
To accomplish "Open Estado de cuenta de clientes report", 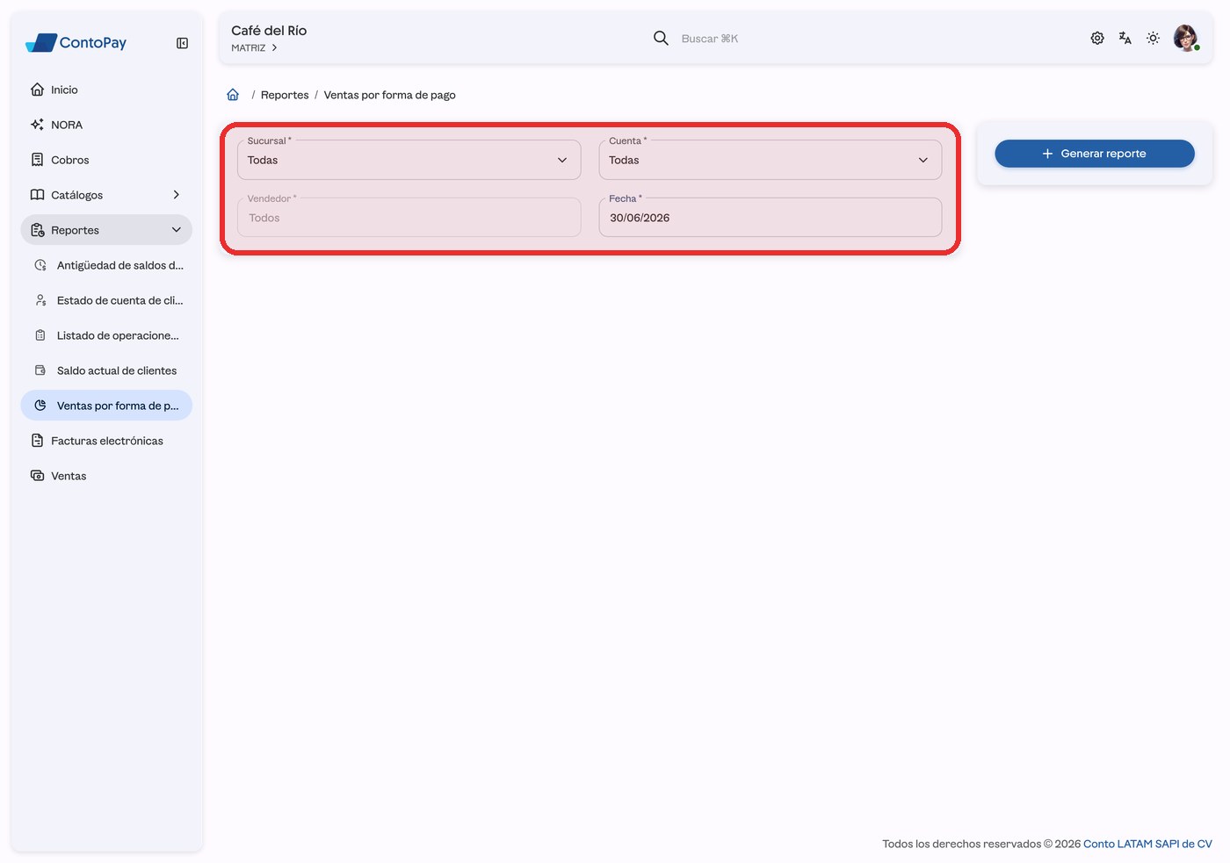I will (x=106, y=300).
